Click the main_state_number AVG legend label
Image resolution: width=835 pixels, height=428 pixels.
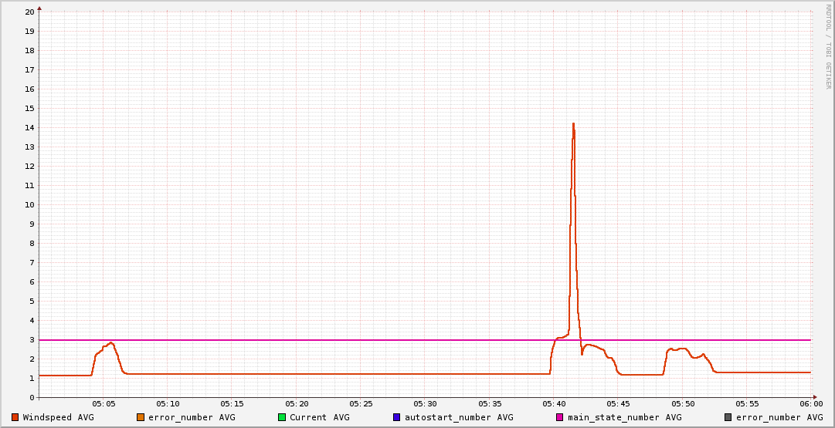(624, 417)
